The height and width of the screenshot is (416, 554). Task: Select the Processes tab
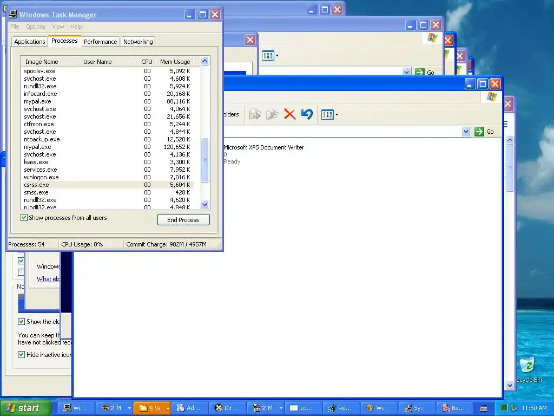pyautogui.click(x=64, y=41)
